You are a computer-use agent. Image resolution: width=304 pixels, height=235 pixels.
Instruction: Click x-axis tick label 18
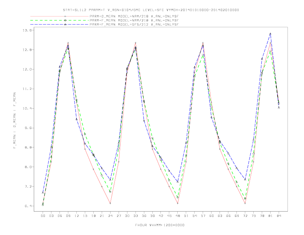coord(93,216)
